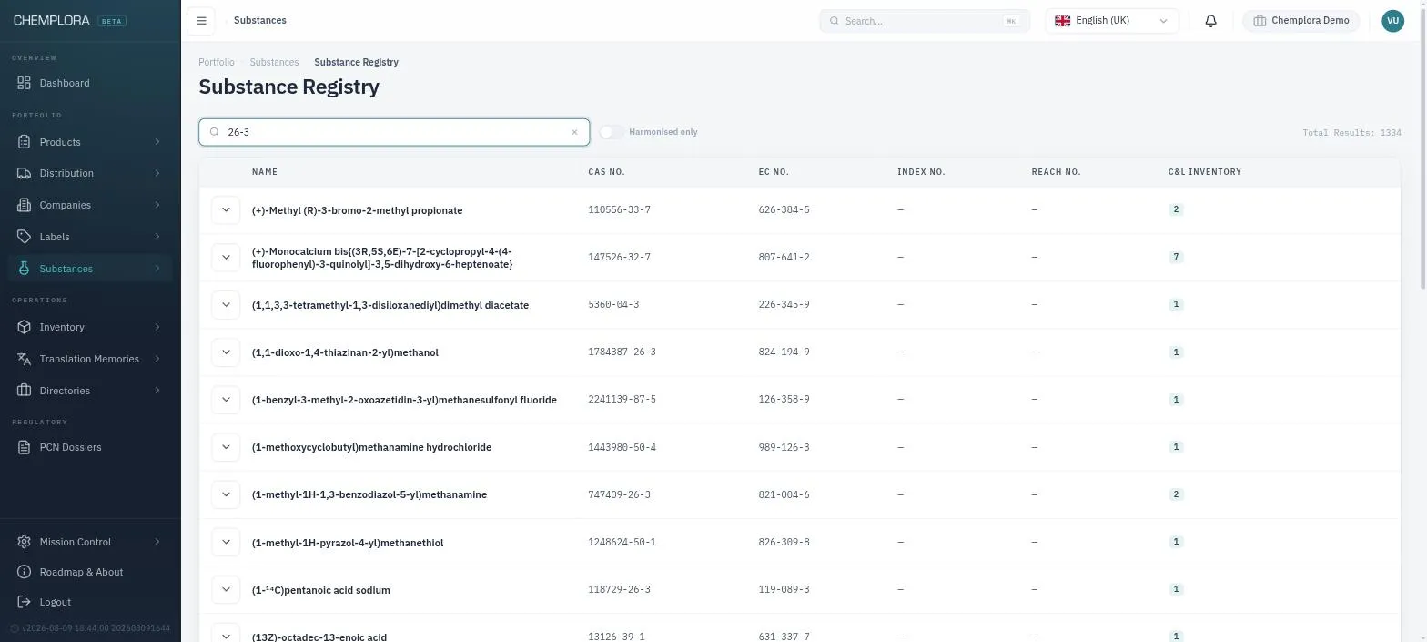Click the registry search field containing 26-3
This screenshot has height=642, width=1427.
[394, 132]
